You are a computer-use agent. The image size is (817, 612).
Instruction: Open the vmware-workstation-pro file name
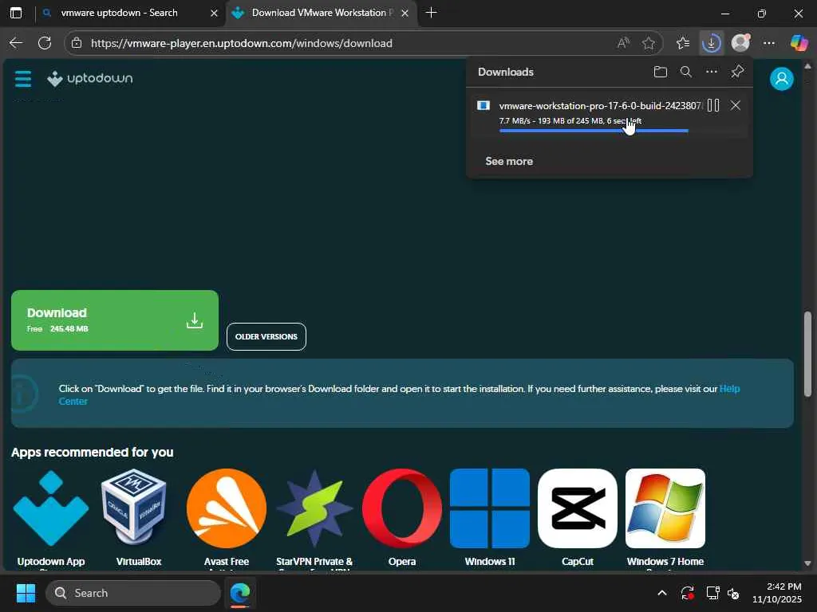coord(600,106)
